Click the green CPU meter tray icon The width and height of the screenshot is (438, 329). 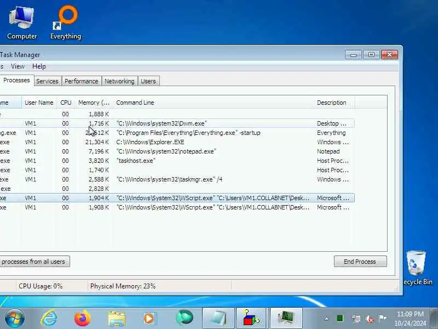click(x=340, y=319)
